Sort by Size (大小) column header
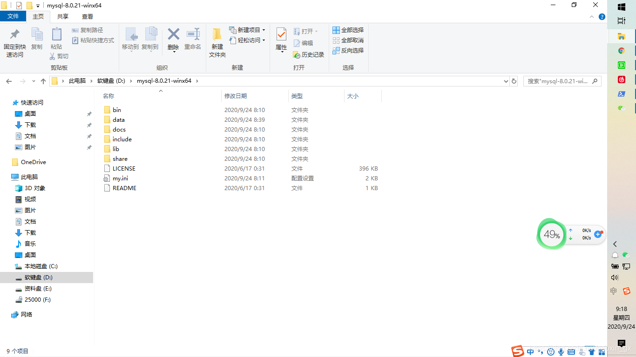Image resolution: width=636 pixels, height=357 pixels. pos(353,96)
